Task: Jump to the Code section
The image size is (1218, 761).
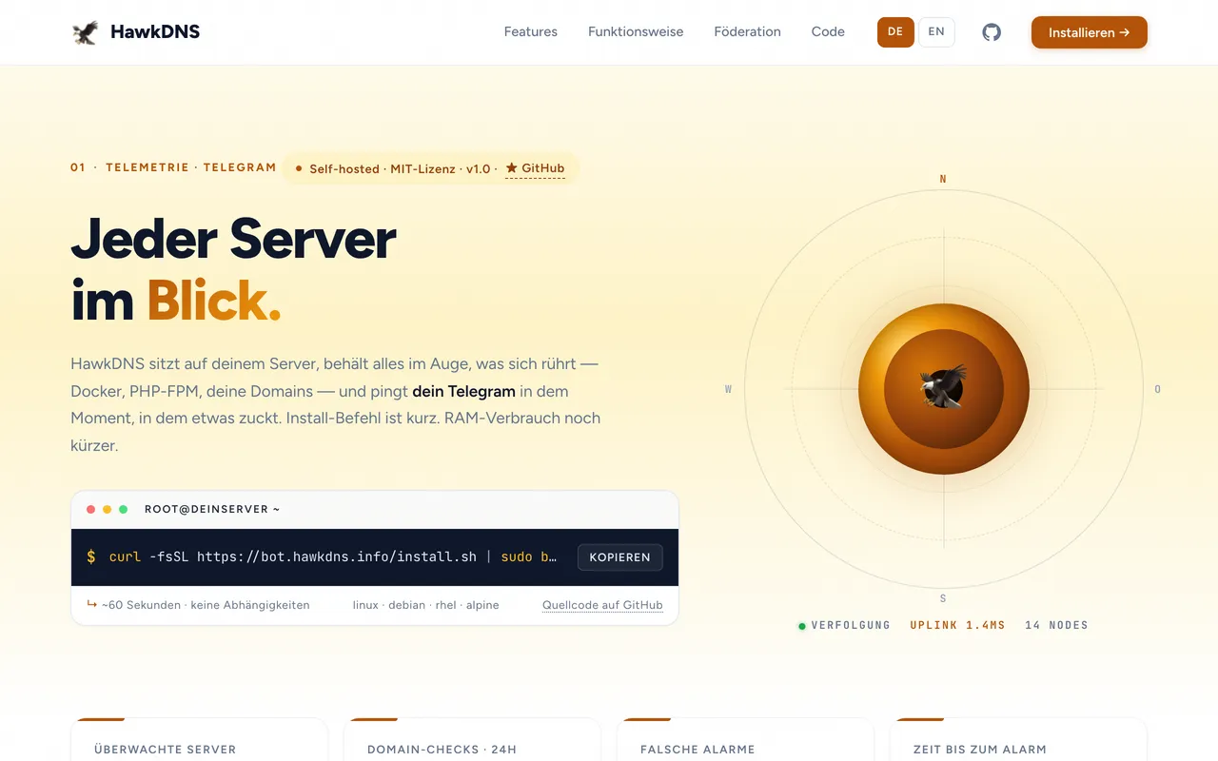Action: click(x=828, y=31)
